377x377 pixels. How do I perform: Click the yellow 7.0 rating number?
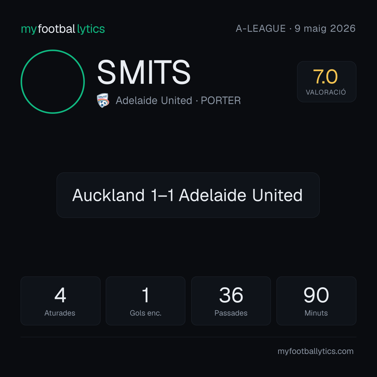coord(325,77)
